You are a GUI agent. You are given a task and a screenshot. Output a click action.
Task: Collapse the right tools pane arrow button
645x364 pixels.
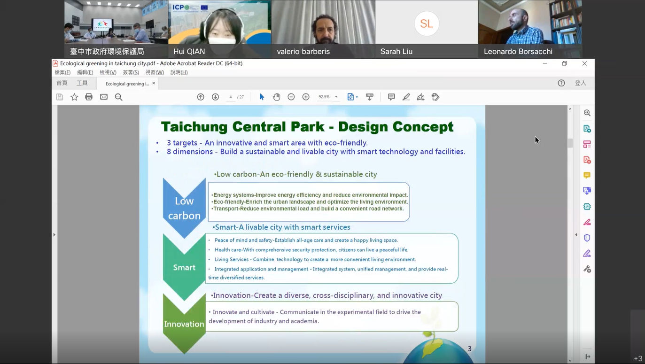[588, 356]
